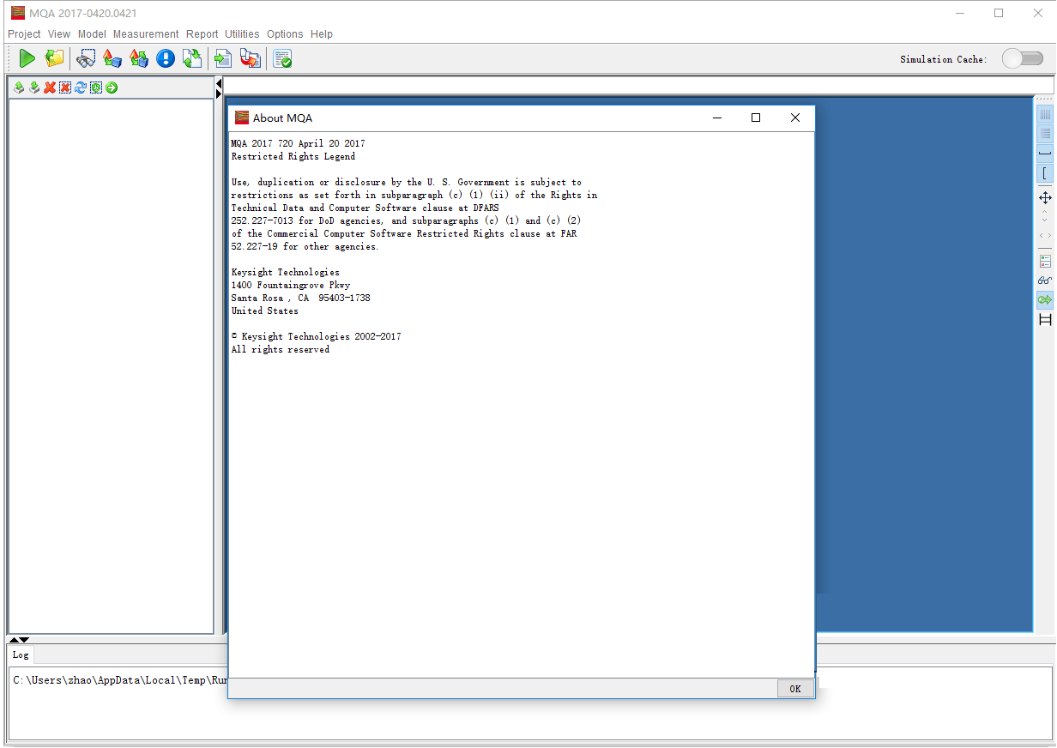This screenshot has width=1057, height=748.
Task: Click 'Keysight Technologies' address heading
Action: point(286,273)
